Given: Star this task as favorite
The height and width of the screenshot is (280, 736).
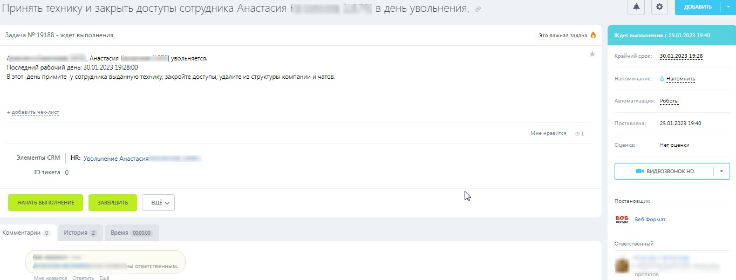Looking at the screenshot, I should (x=592, y=54).
